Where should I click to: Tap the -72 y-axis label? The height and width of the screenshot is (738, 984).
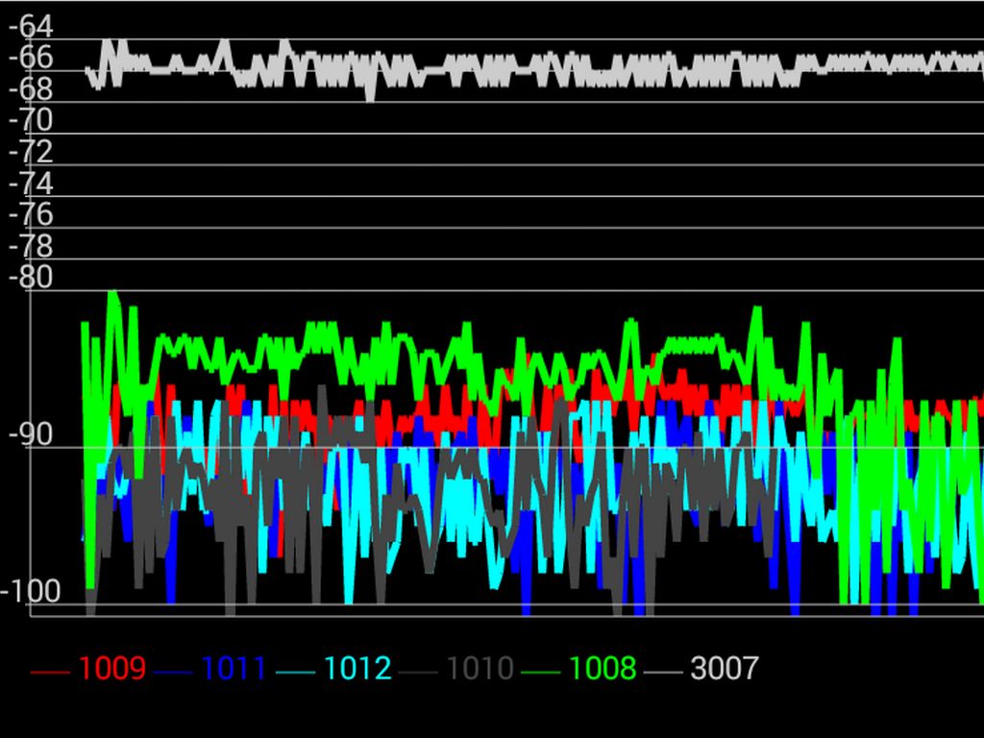[30, 152]
